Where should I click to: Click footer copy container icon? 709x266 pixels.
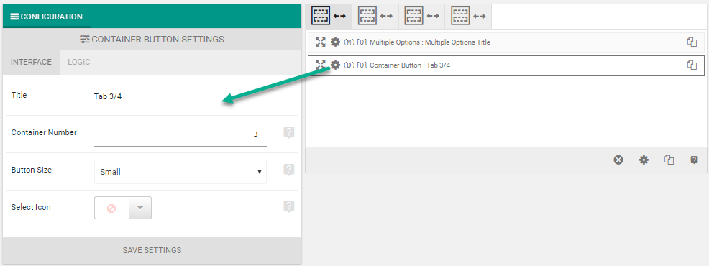pos(669,160)
